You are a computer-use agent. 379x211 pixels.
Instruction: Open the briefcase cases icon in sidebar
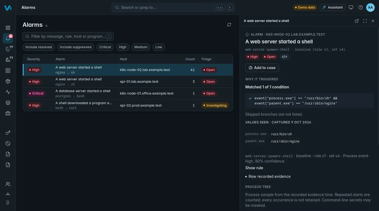(x=8, y=114)
